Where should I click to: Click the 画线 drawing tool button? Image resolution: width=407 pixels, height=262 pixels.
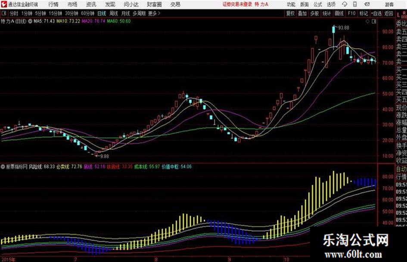tap(339, 13)
